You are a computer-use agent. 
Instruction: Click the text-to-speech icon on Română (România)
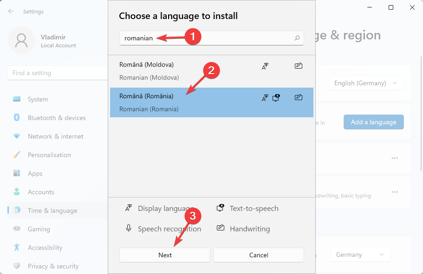[x=276, y=97]
